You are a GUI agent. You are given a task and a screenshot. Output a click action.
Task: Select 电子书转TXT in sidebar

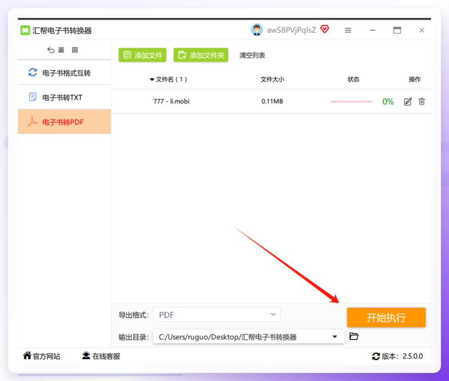64,97
